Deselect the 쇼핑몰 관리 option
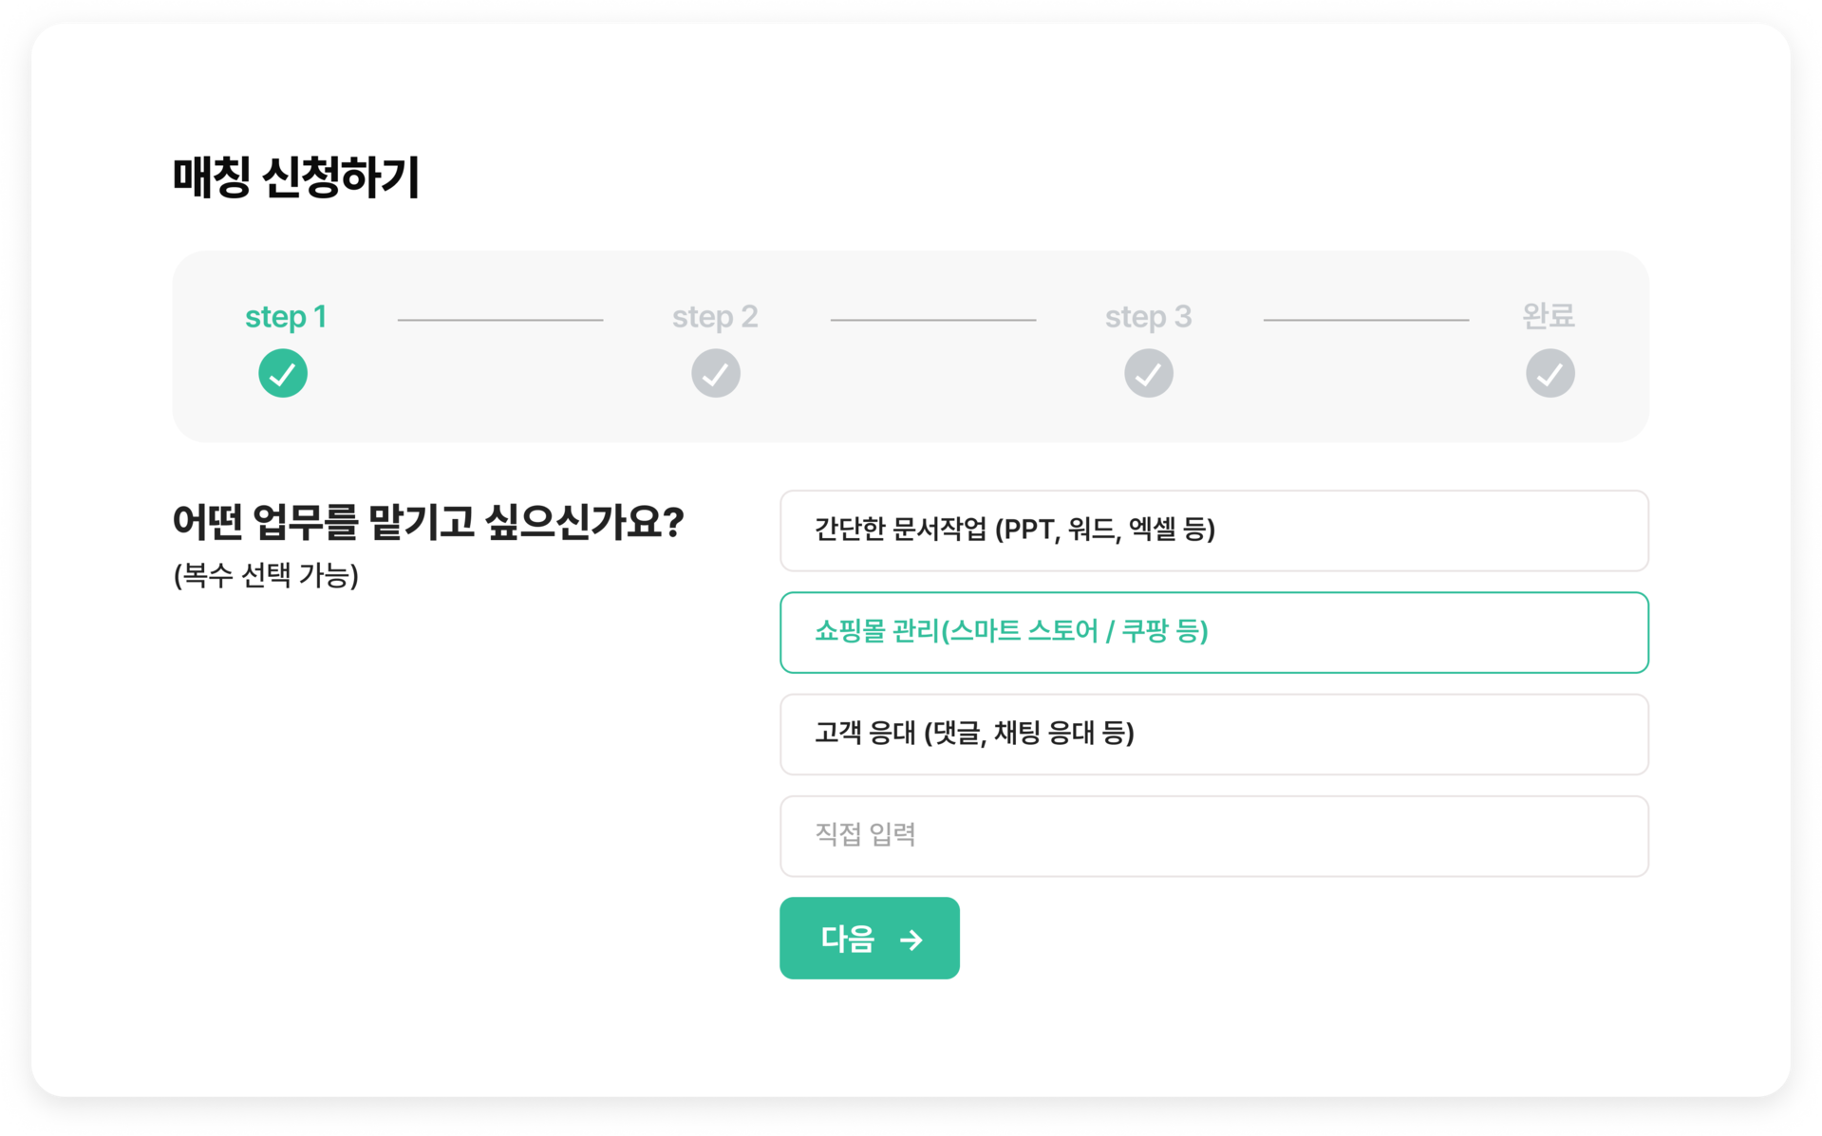This screenshot has height=1136, width=1822. click(x=1213, y=632)
